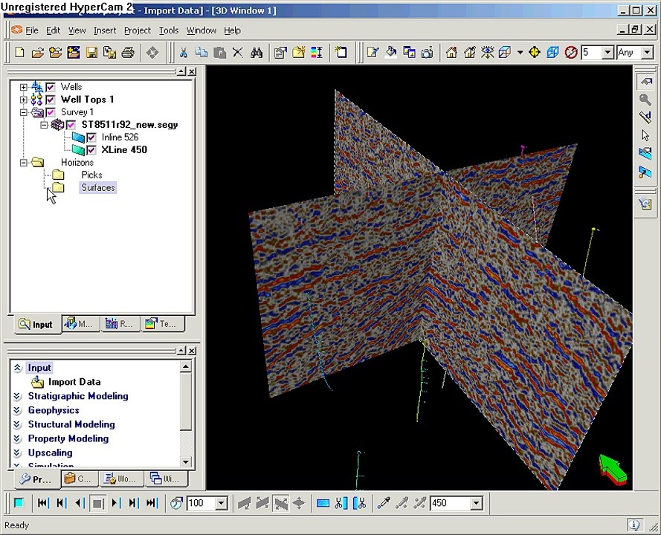Click the Structural Modeling heading
Screen dimensions: 661x535
click(71, 424)
